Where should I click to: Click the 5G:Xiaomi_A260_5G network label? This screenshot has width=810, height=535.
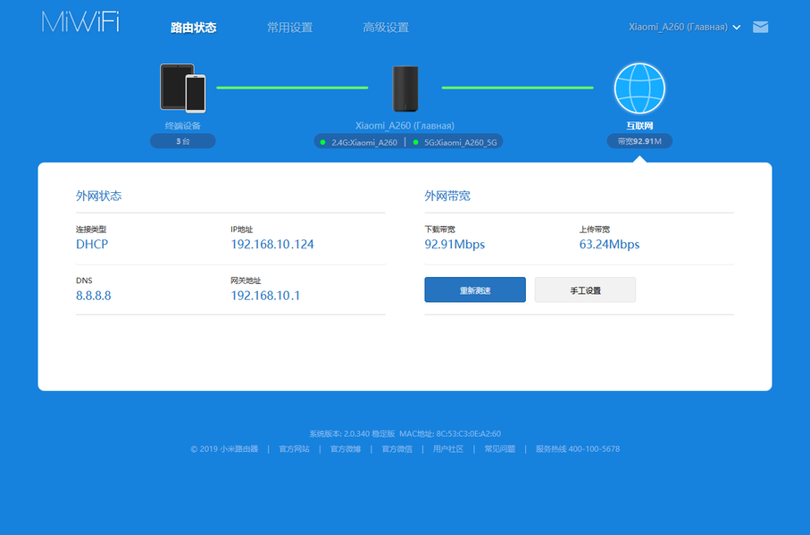point(460,143)
